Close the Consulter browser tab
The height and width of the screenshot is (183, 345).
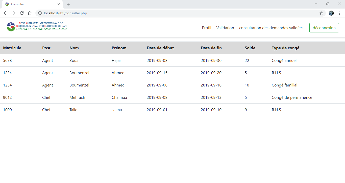(x=59, y=4)
